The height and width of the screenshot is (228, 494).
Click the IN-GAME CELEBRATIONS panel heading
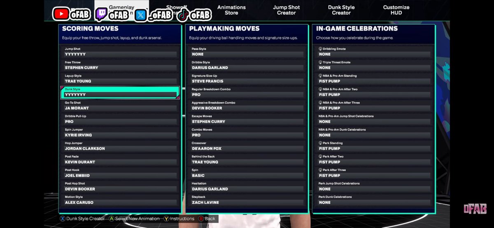357,29
